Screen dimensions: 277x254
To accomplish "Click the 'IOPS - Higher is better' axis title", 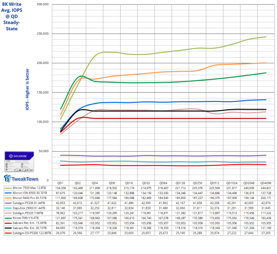I will [x=27, y=89].
